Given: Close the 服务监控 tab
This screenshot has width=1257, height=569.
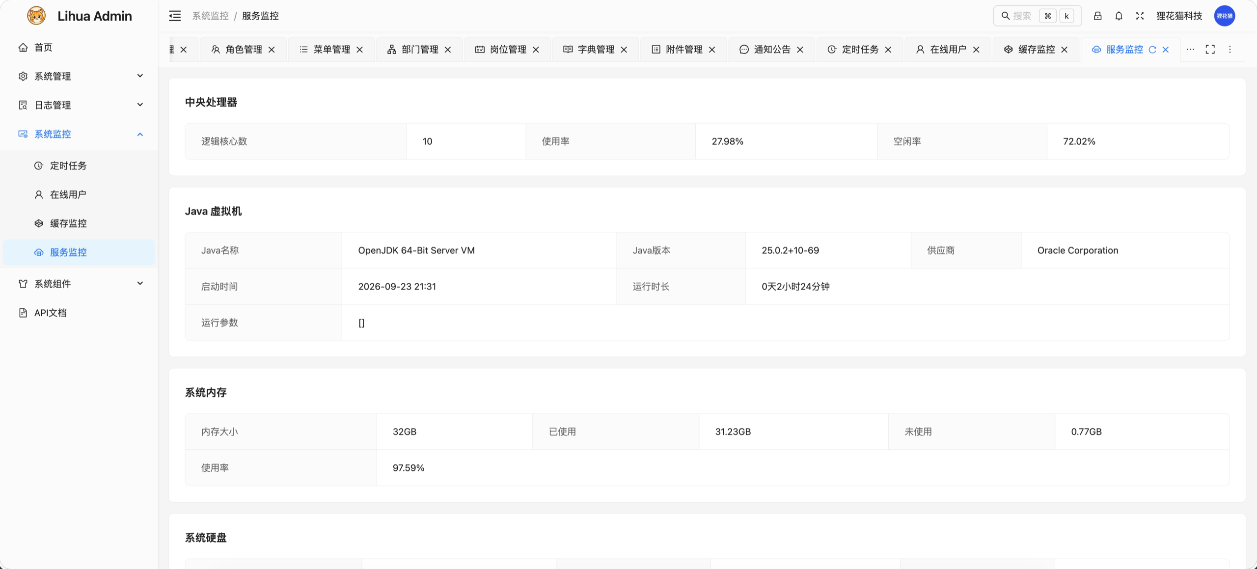Looking at the screenshot, I should tap(1166, 50).
